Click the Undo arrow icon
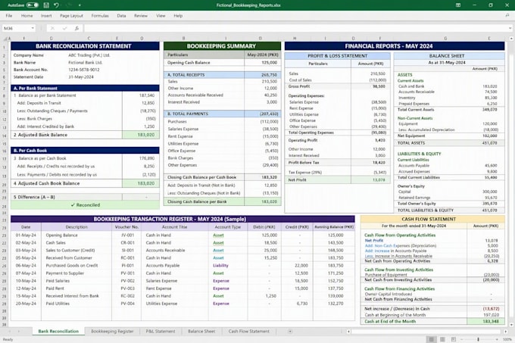Screen dimensions: 515x343 click(x=56, y=5)
